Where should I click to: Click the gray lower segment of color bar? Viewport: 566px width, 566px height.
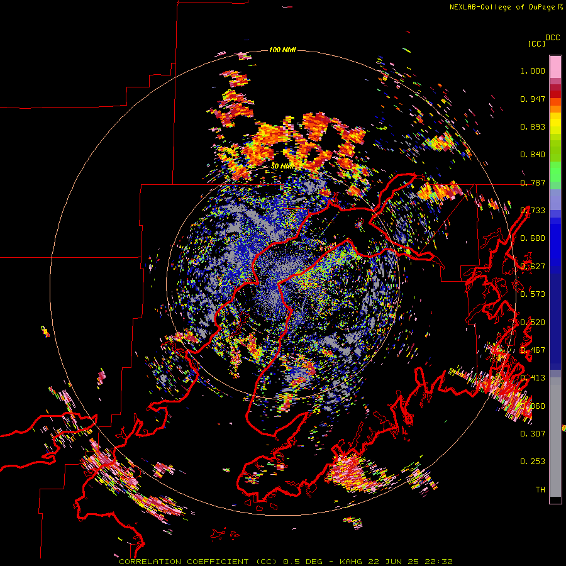[x=555, y=437]
